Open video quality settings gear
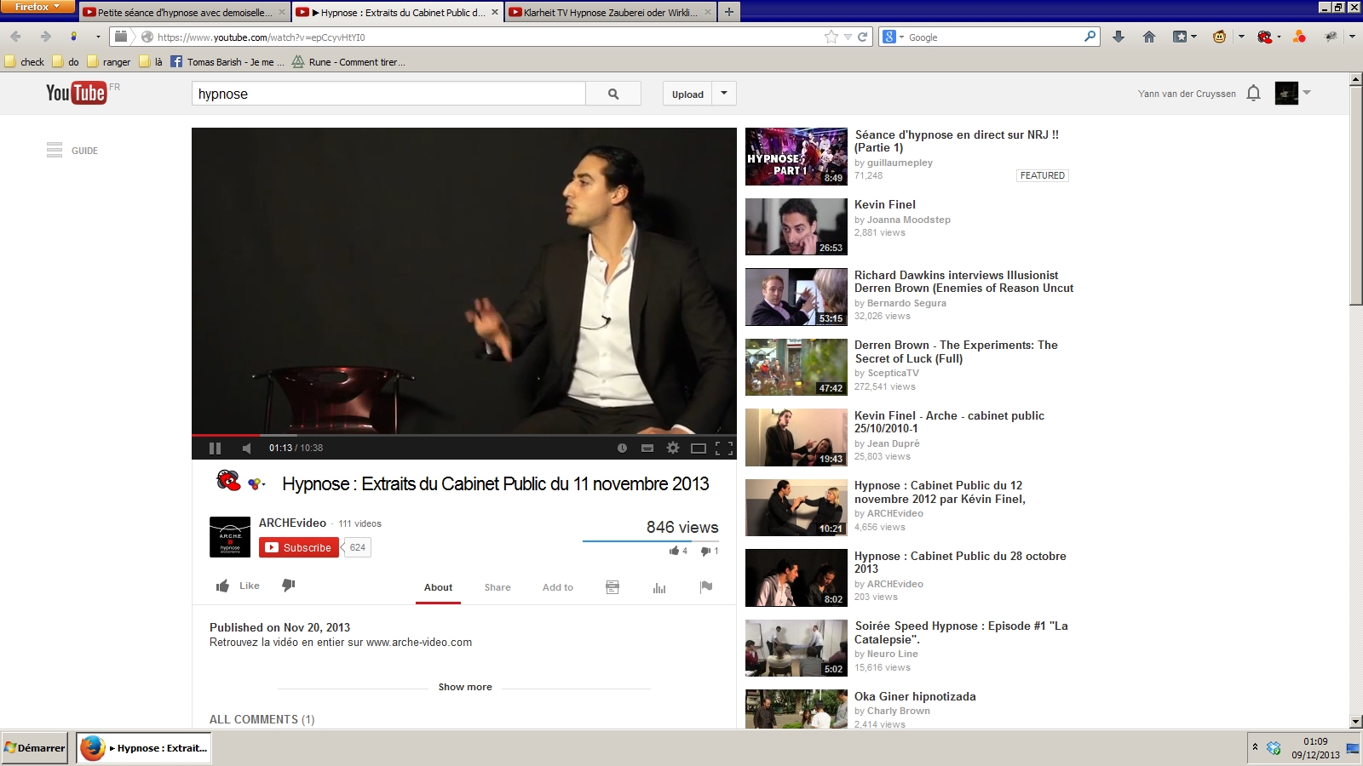 click(673, 448)
